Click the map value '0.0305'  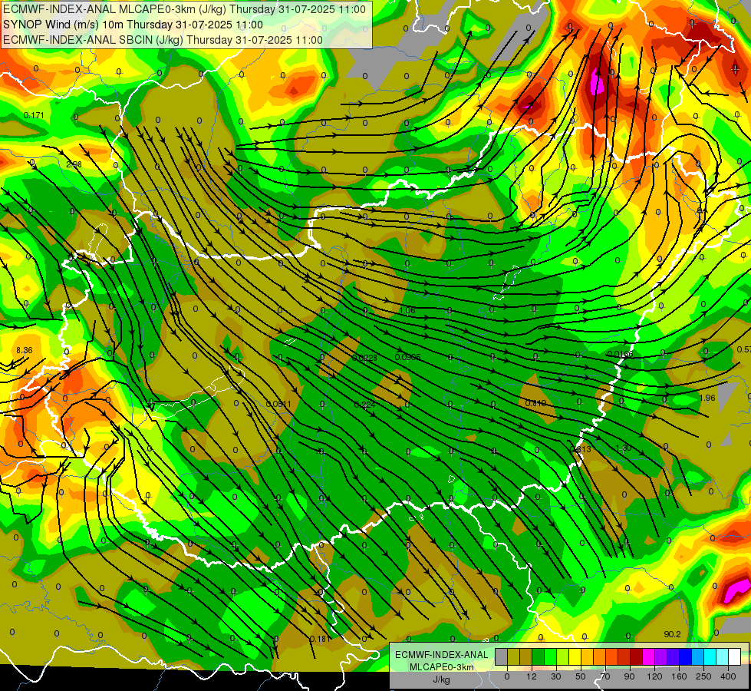tap(407, 357)
